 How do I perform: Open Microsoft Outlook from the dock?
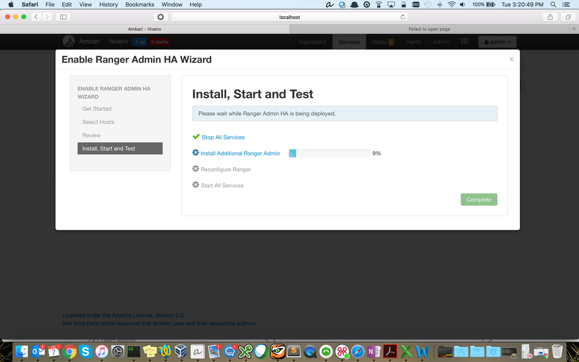[38, 351]
